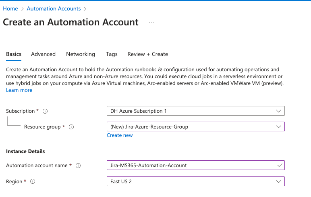Expand the Subscription dropdown
Image resolution: width=311 pixels, height=197 pixels.
pyautogui.click(x=195, y=111)
